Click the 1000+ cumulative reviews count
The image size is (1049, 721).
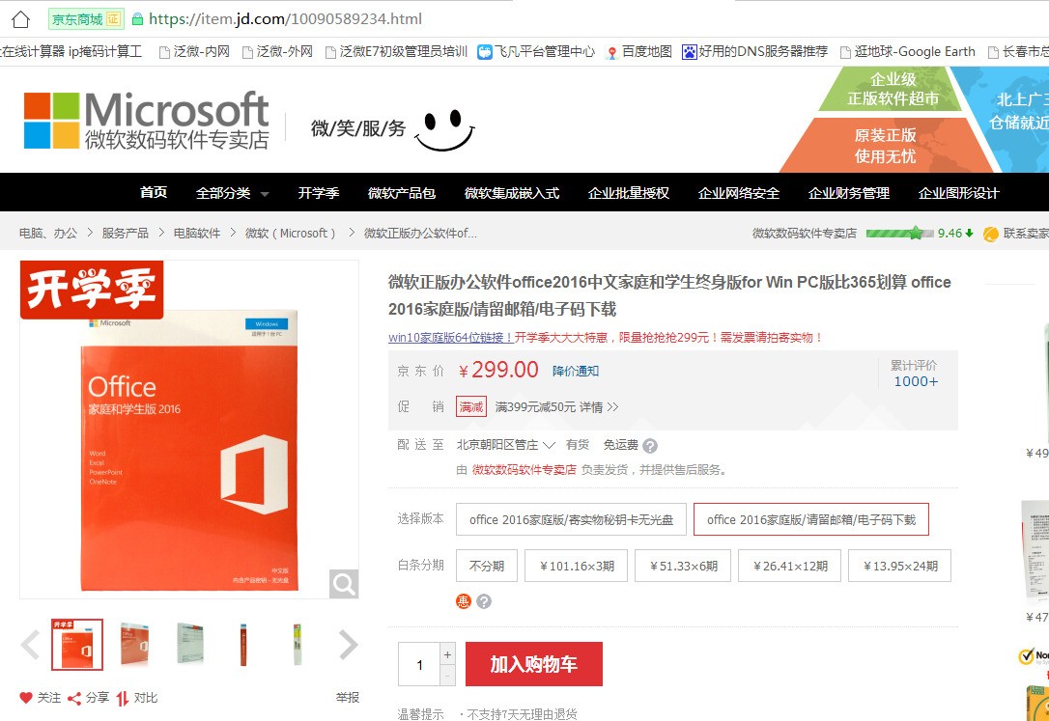[916, 381]
